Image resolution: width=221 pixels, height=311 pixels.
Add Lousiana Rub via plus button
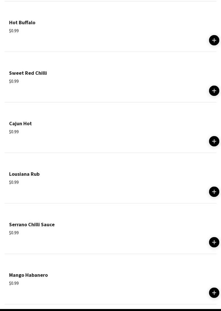click(x=214, y=192)
